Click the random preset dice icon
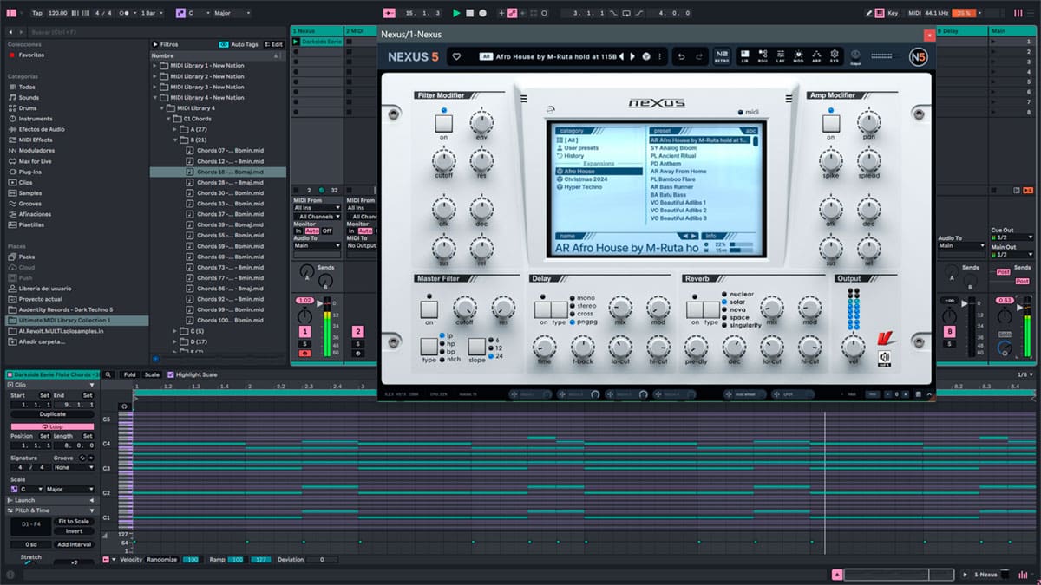The image size is (1041, 585). coord(646,57)
